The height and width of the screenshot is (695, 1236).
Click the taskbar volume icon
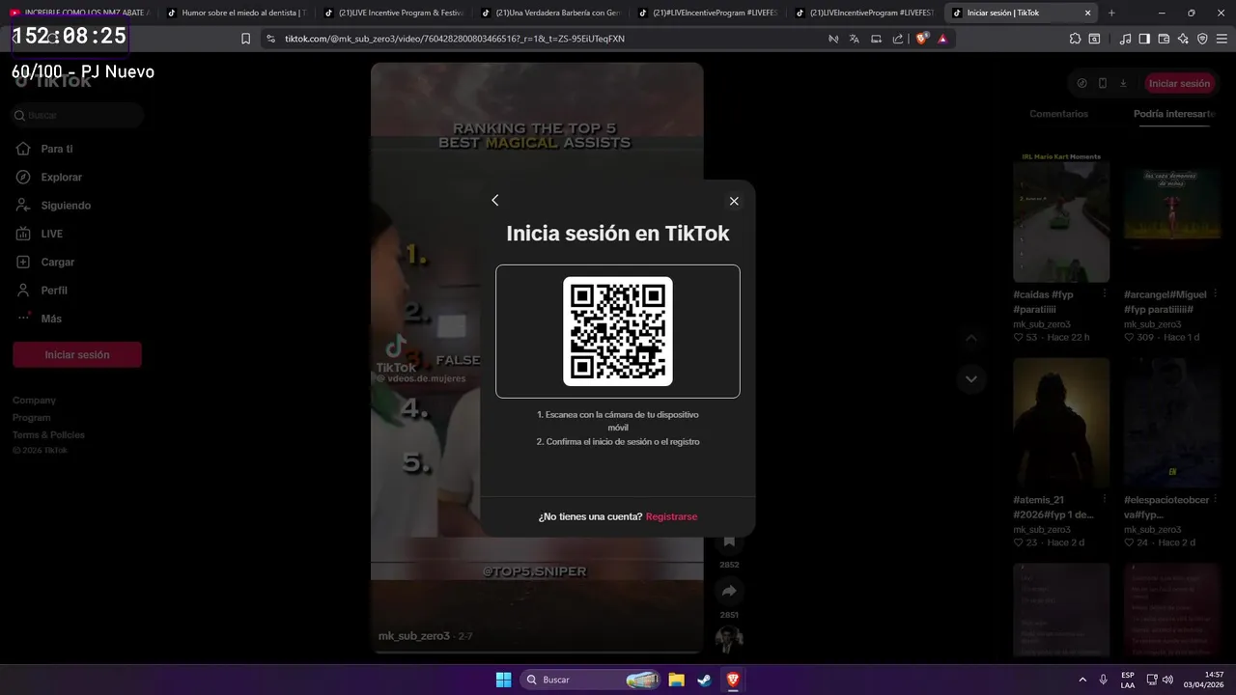pos(1167,680)
